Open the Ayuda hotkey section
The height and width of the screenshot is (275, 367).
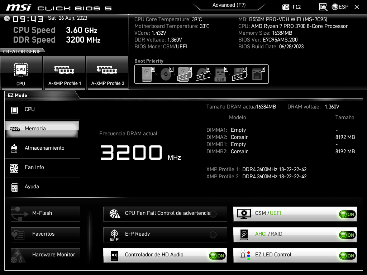tap(42, 187)
